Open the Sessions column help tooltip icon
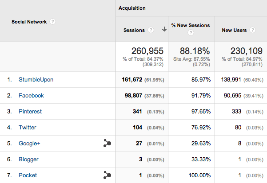The image size is (267, 183). (151, 30)
